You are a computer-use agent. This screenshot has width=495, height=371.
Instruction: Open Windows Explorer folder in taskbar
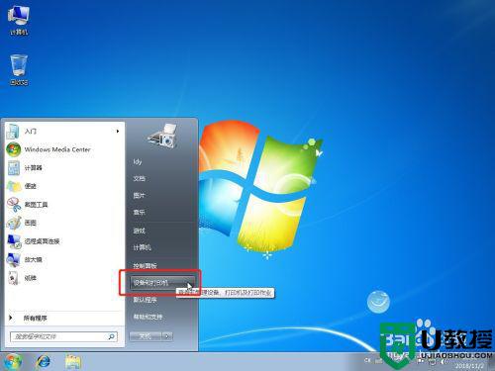tap(73, 362)
